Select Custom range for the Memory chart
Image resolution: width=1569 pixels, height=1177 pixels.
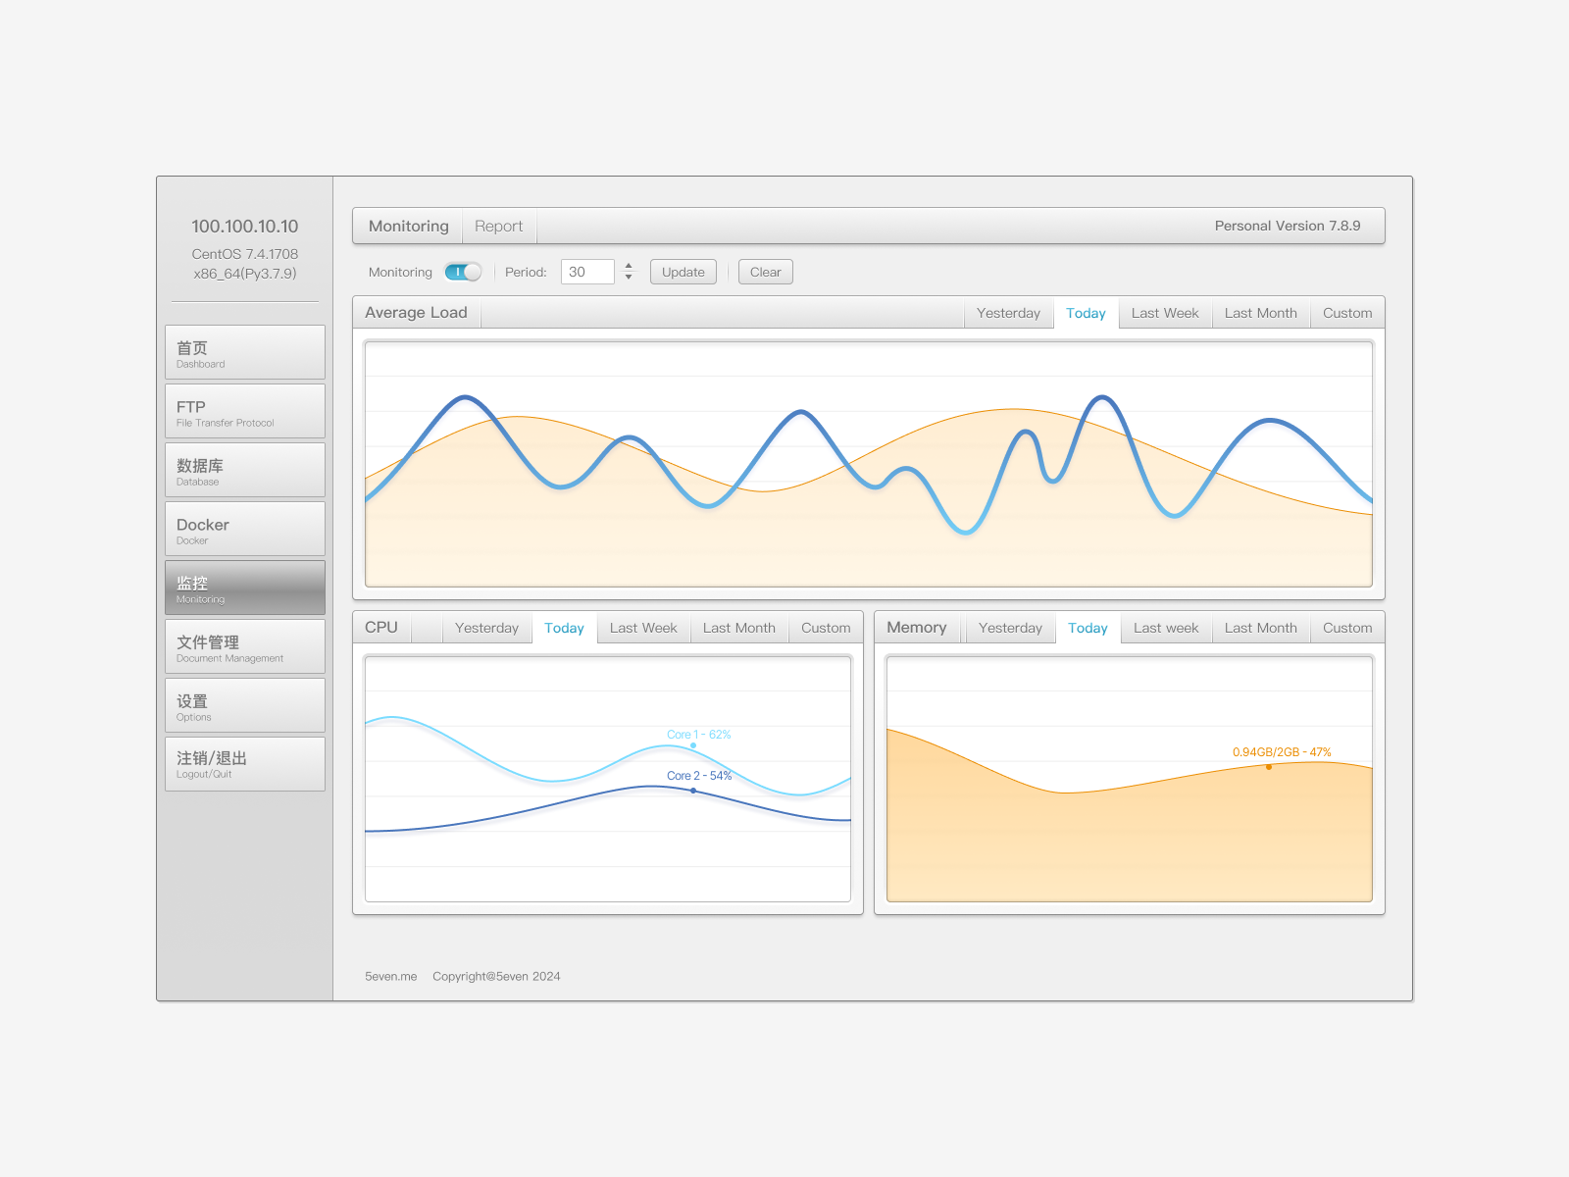click(x=1346, y=628)
